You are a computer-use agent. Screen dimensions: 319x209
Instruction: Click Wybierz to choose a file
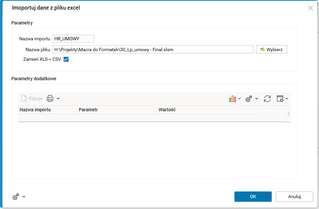click(x=271, y=50)
